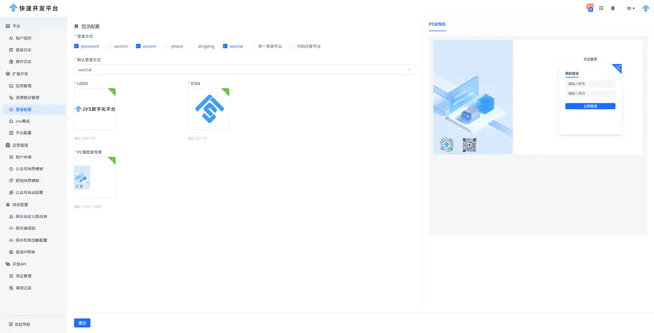Click the 请输入账号 input field
654x333 pixels.
[590, 84]
